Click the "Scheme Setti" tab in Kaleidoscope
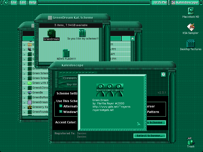The height and width of the screenshot is (152, 203). tap(67, 93)
